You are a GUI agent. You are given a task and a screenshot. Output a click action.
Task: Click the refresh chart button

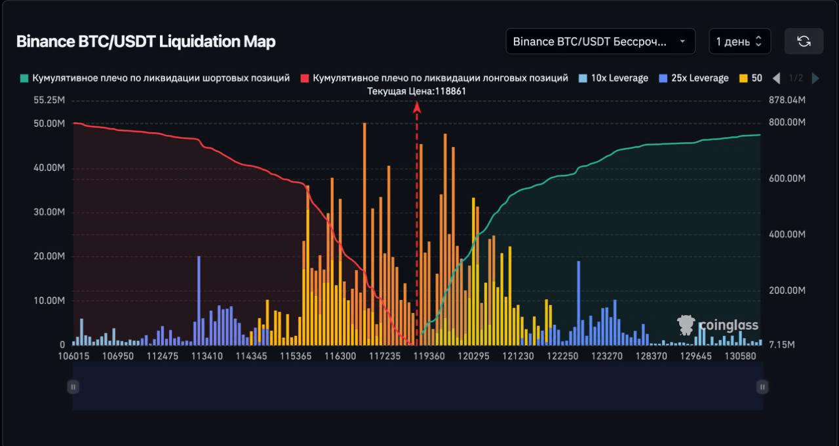coord(804,41)
